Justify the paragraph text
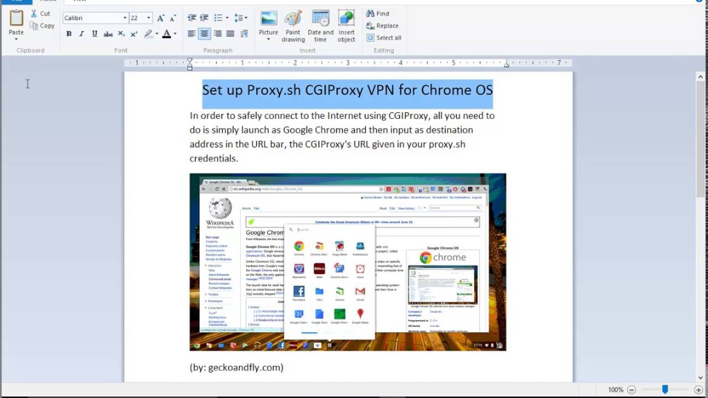The width and height of the screenshot is (708, 398). coord(231,34)
